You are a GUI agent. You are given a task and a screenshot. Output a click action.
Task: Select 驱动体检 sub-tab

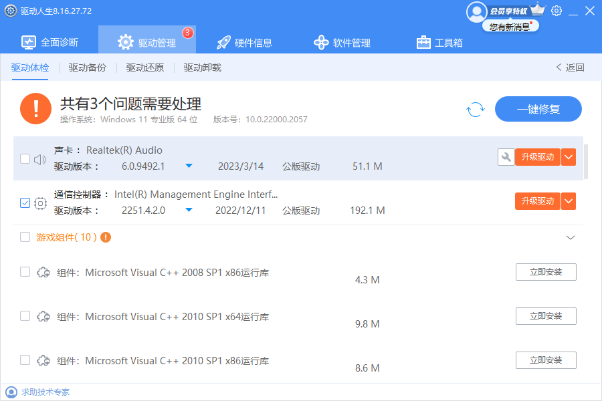tap(30, 68)
